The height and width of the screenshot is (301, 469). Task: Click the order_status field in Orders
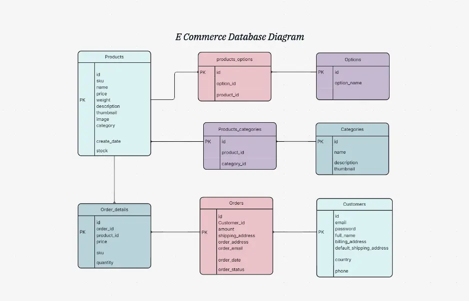point(228,269)
